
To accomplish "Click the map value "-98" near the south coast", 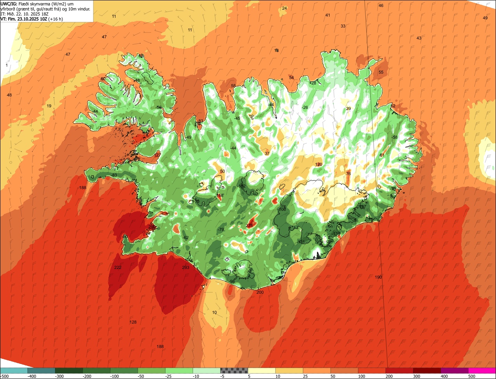I will point(232,282).
